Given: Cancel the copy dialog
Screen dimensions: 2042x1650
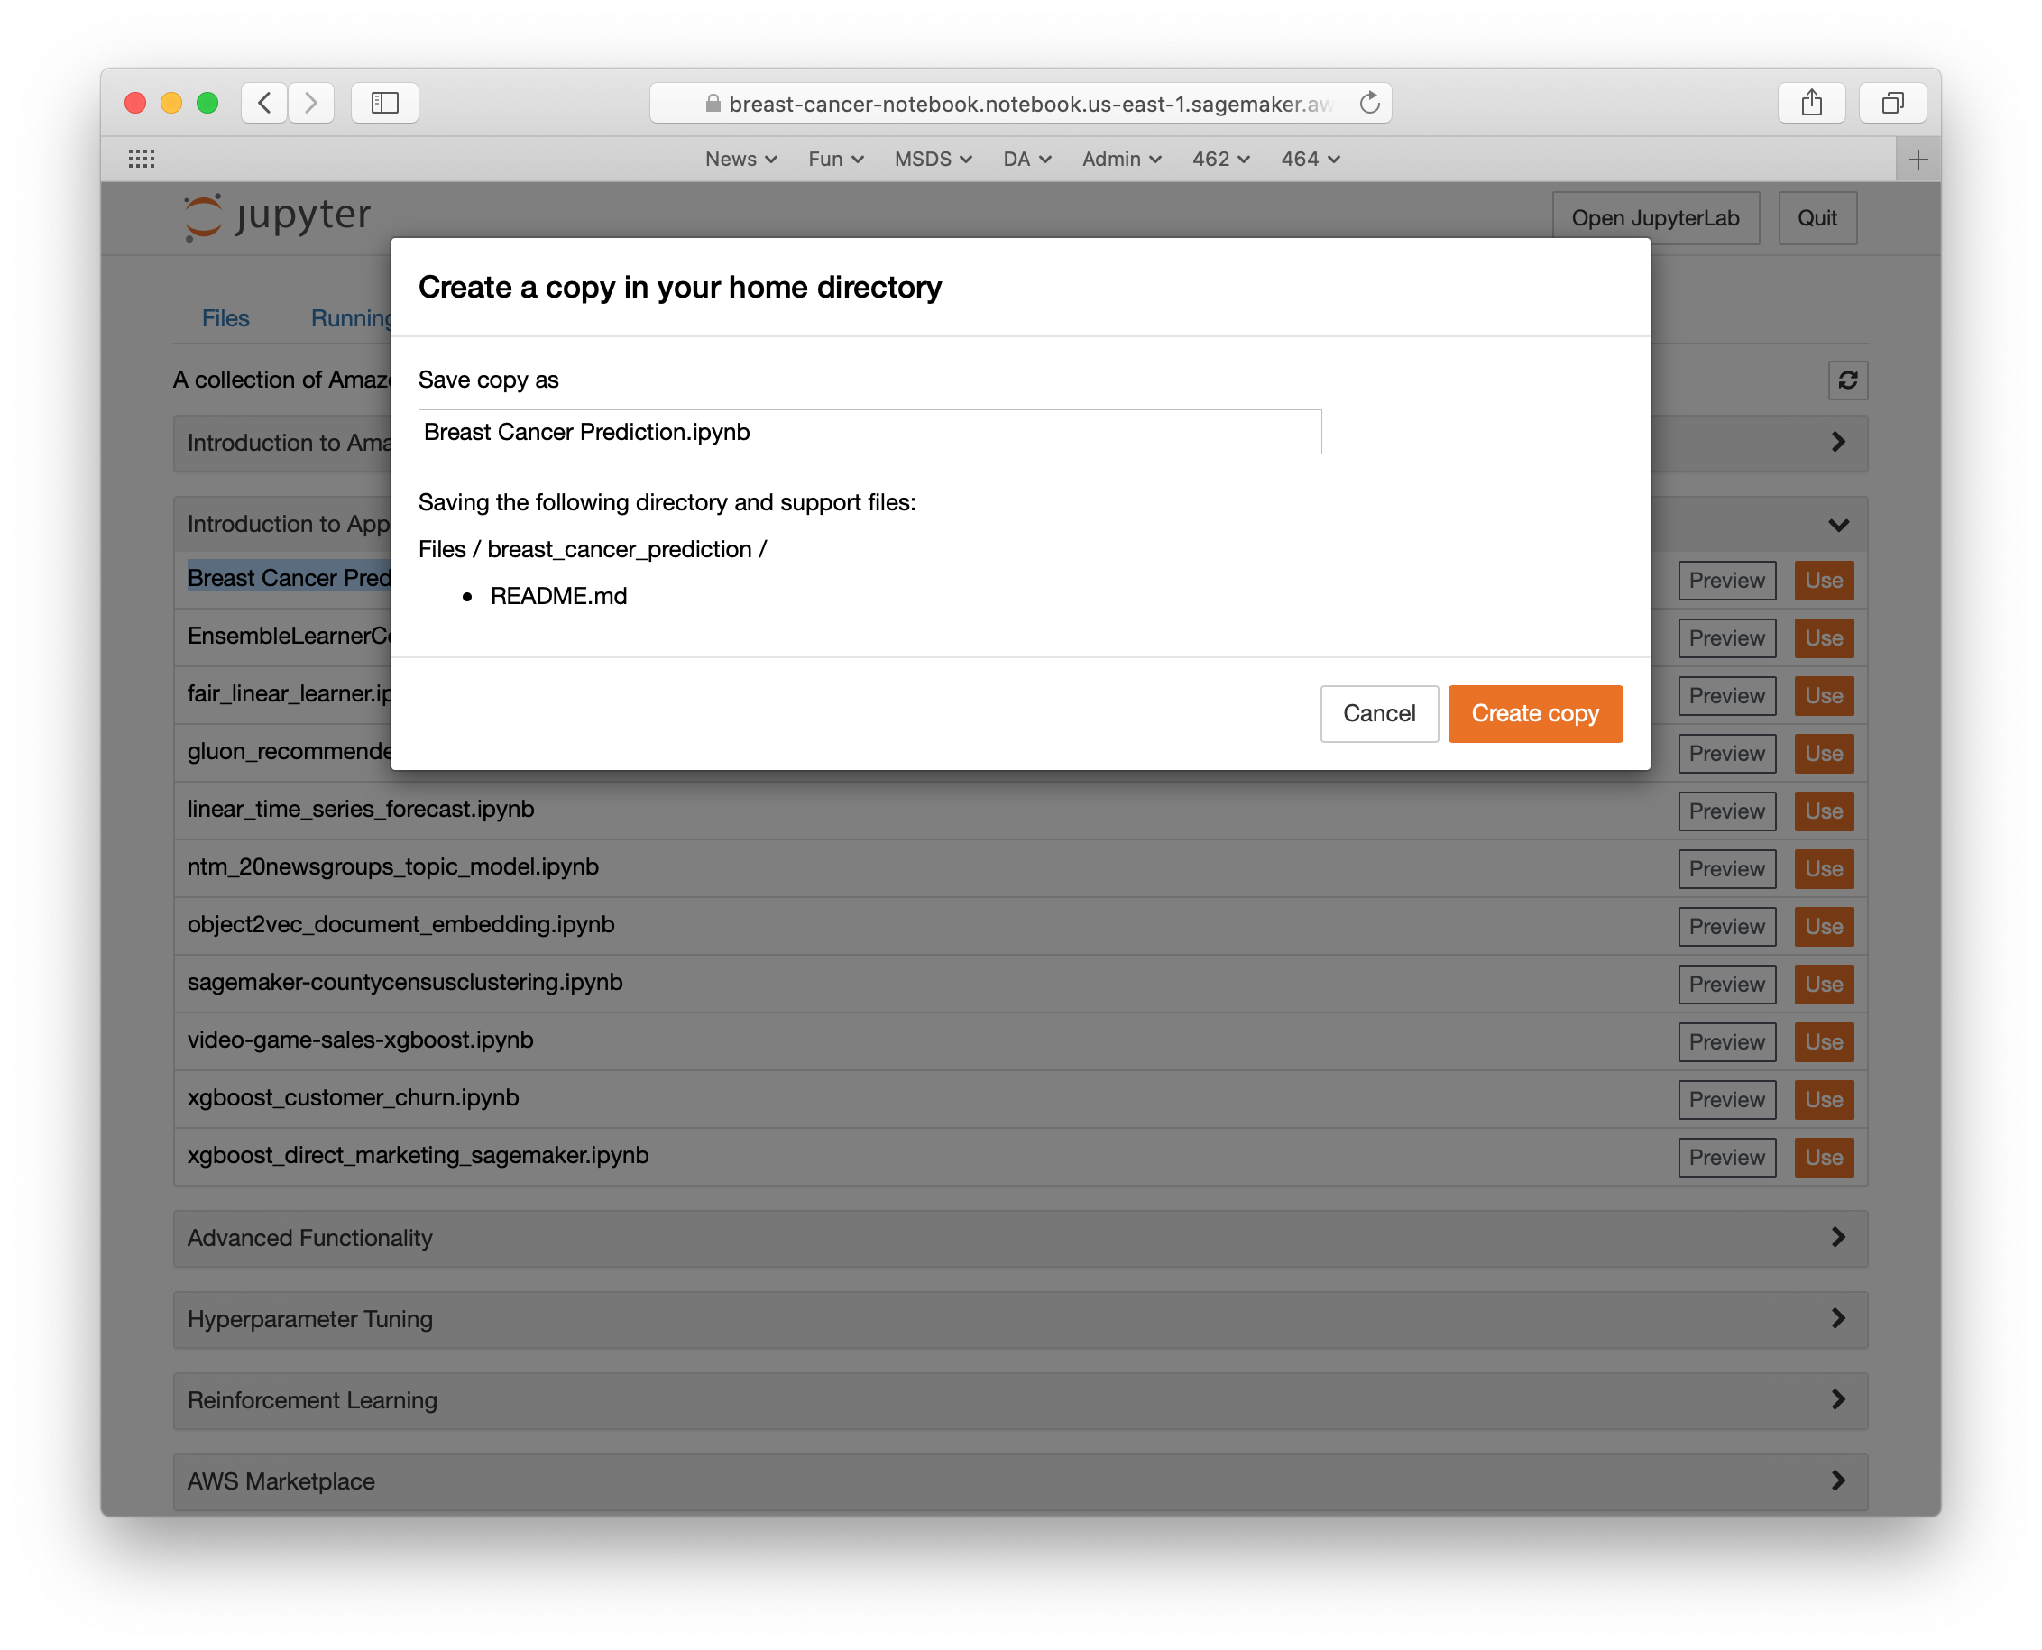Looking at the screenshot, I should 1378,713.
